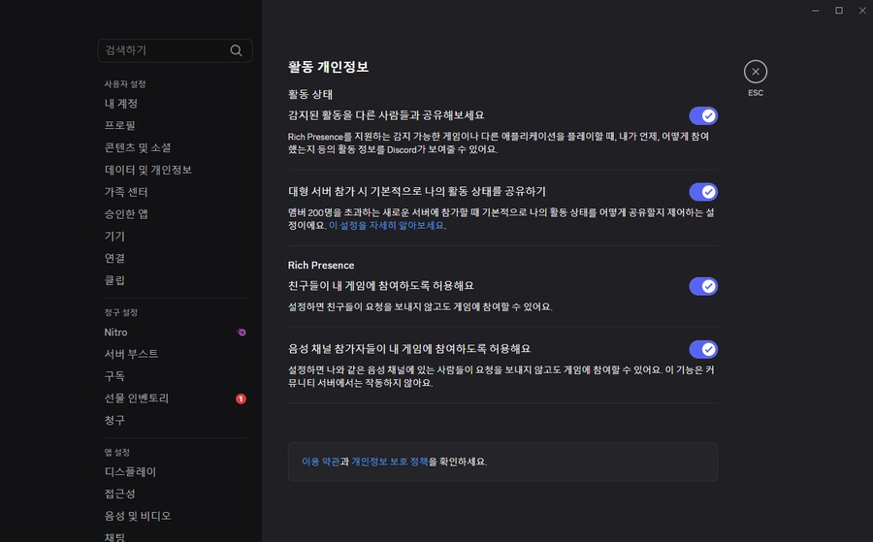The image size is (873, 542).
Task: Click the 활동 개인정보 page heading
Action: click(328, 67)
